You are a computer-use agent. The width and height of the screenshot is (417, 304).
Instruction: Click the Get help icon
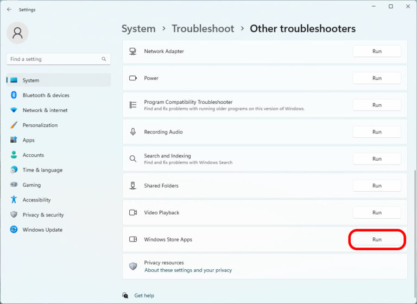point(125,295)
